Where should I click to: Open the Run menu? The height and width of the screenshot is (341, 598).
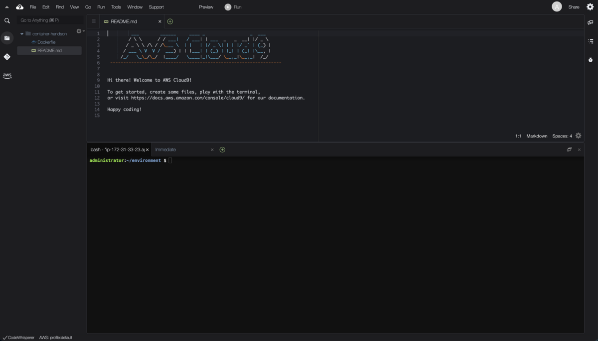[x=101, y=7]
